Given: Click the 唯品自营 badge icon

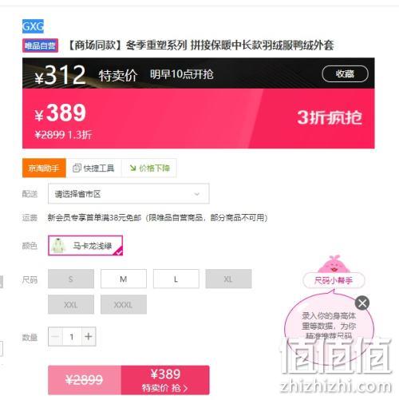Looking at the screenshot, I should (x=40, y=46).
